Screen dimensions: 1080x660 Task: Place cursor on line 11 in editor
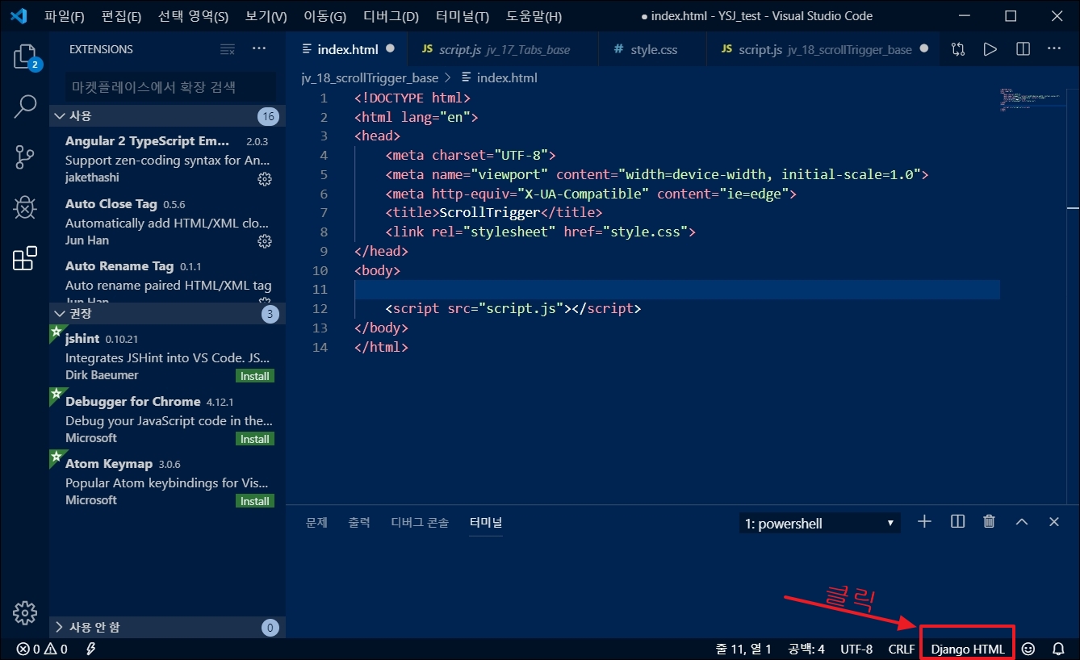tap(676, 290)
